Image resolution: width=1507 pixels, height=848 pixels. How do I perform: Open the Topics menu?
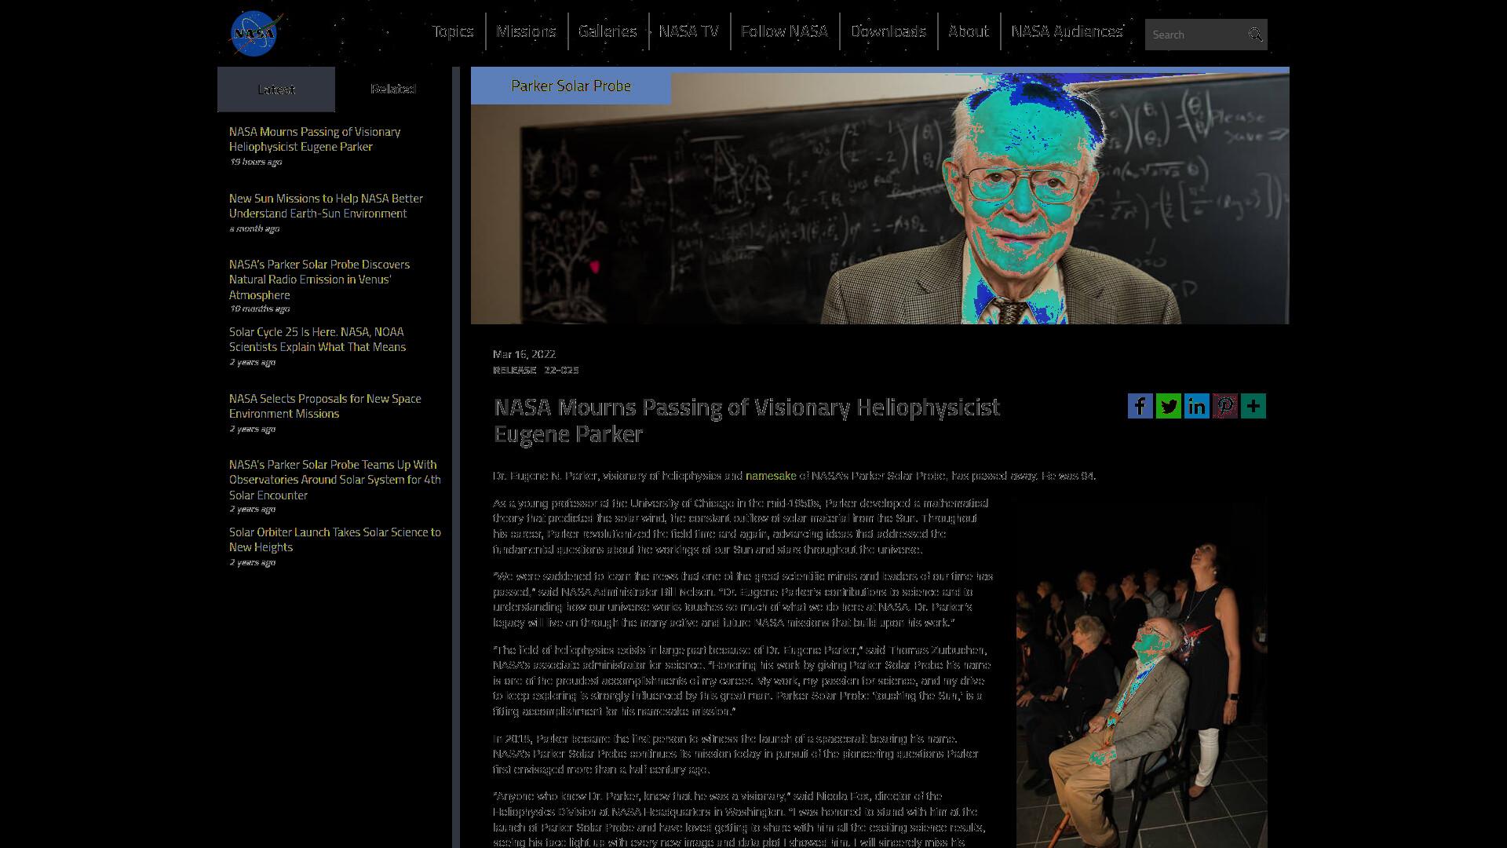pos(453,31)
